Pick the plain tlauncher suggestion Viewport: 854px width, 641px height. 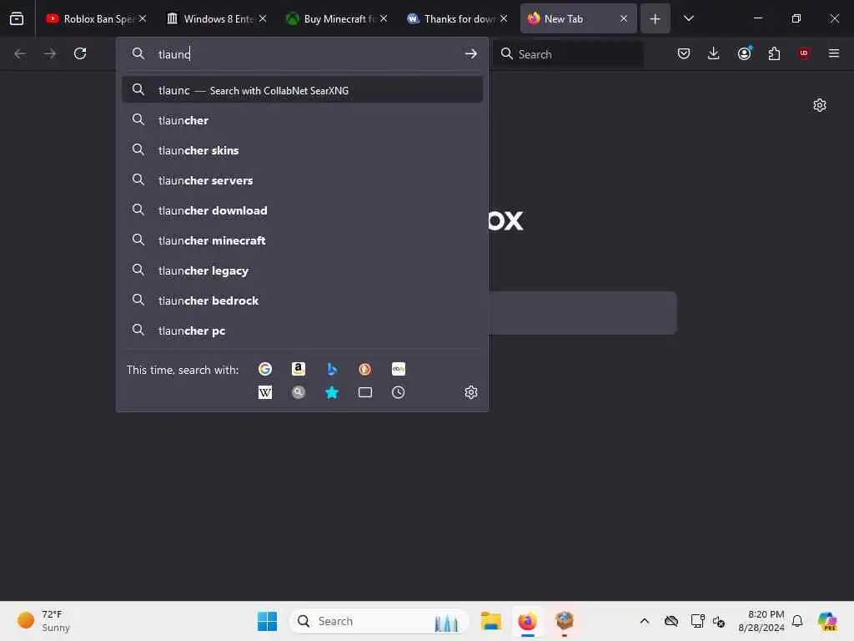[x=302, y=120]
